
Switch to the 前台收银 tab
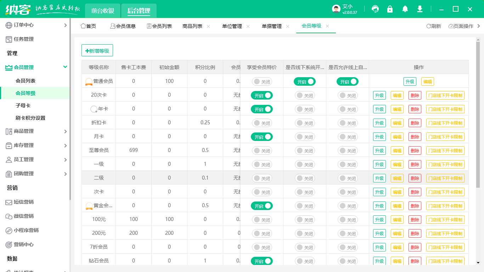tap(103, 11)
